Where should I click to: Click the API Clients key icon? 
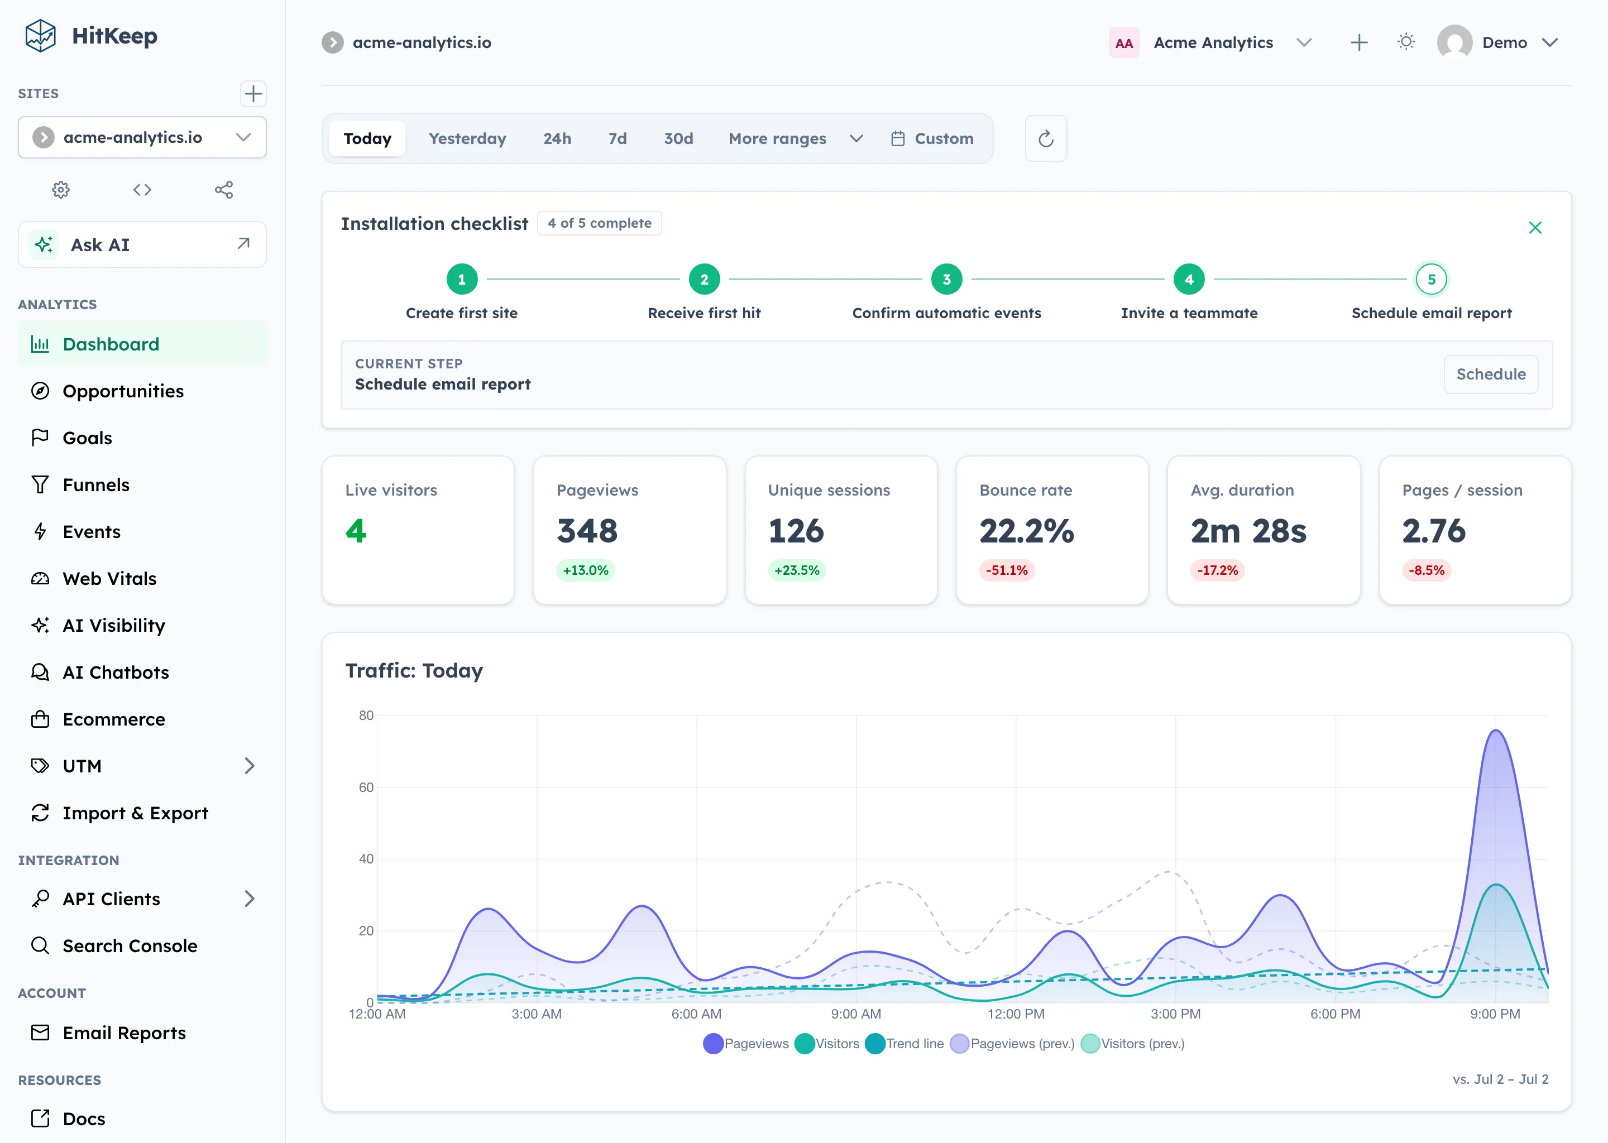(40, 899)
